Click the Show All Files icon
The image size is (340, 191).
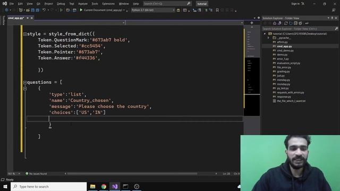pyautogui.click(x=300, y=23)
